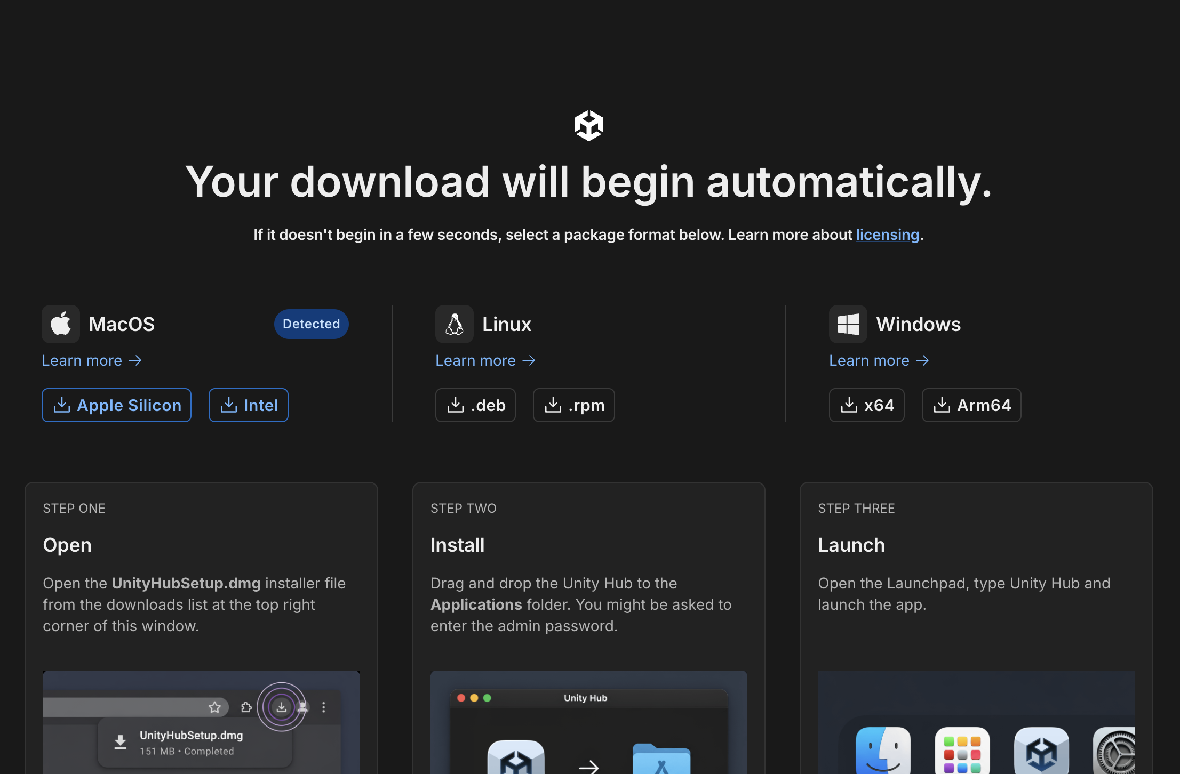Click extensions puzzle icon in Step One illustration
Screen dimensions: 1180x774
tap(246, 707)
